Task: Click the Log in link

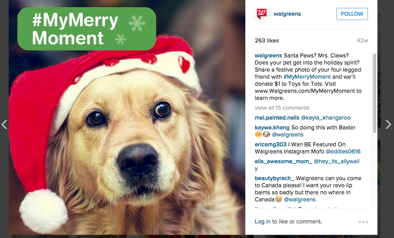Action: pos(263,222)
